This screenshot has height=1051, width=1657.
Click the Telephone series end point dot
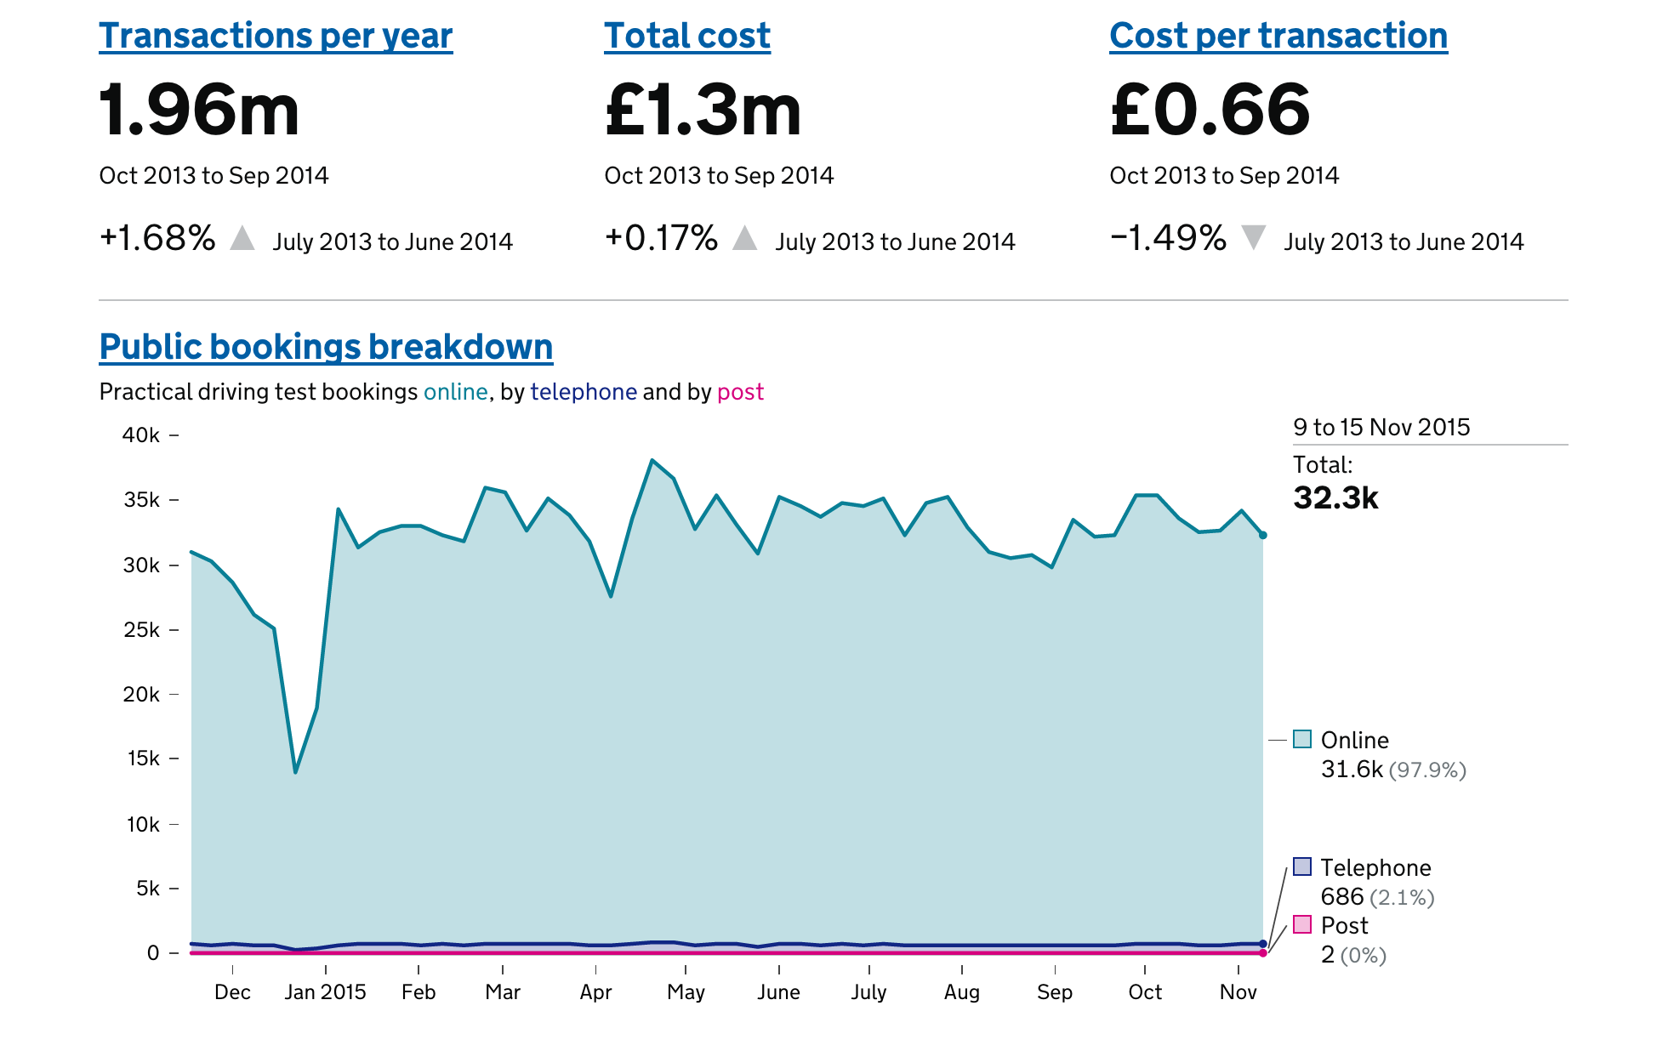click(1263, 944)
